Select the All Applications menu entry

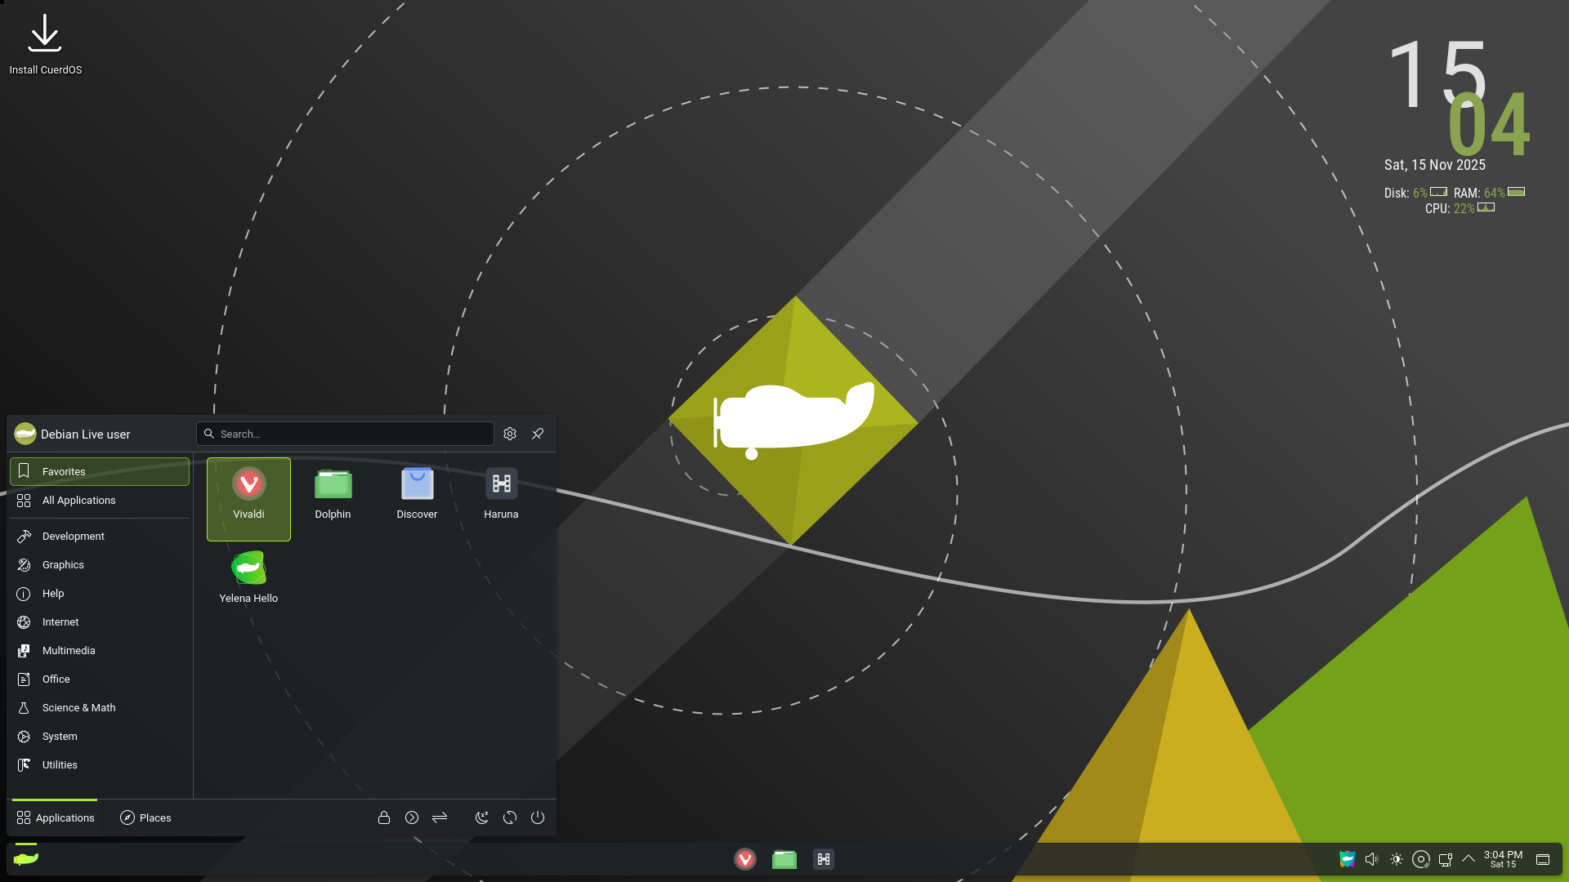79,501
